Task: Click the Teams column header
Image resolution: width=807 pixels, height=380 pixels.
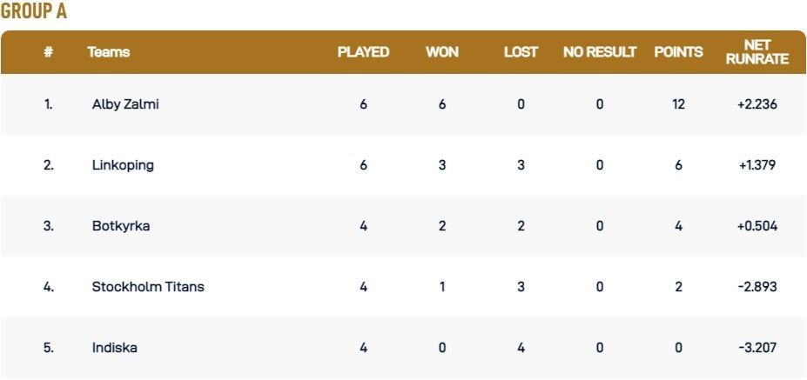Action: point(109,52)
